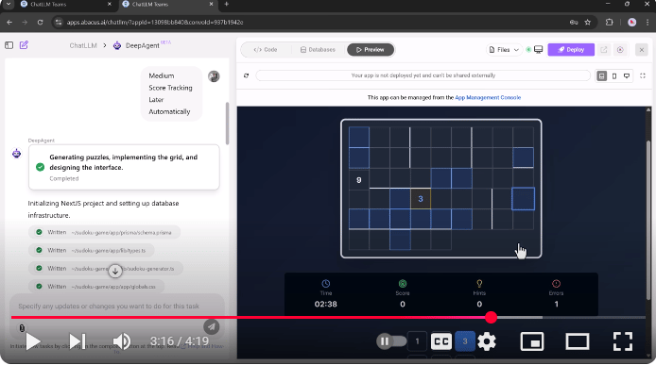Open the Files dropdown

tap(504, 50)
